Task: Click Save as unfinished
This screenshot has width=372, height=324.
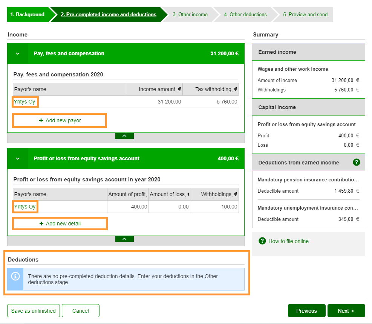Action: click(x=34, y=311)
